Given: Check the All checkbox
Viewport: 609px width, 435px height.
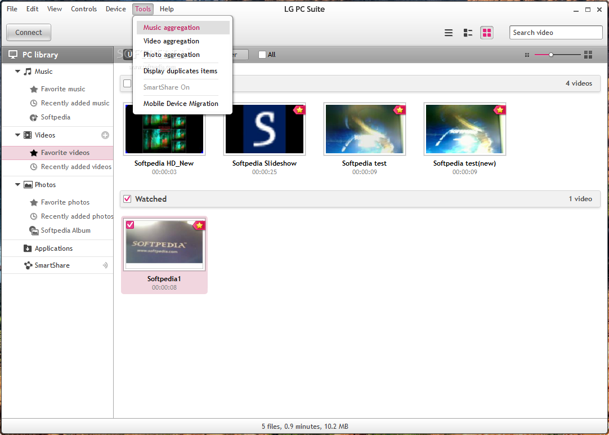Looking at the screenshot, I should coord(262,55).
